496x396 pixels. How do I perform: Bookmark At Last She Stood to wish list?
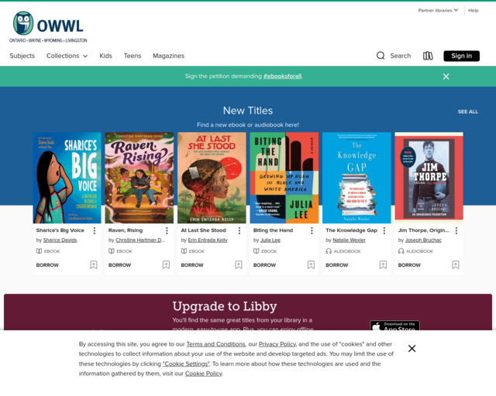point(239,265)
